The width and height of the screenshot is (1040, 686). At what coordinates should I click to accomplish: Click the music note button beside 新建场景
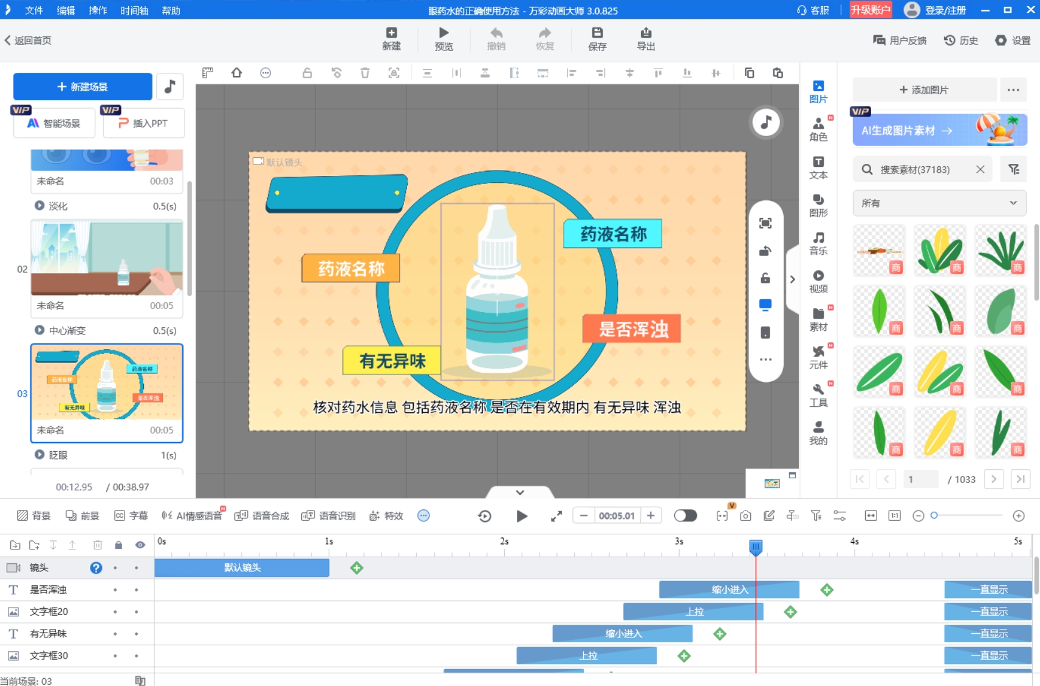pos(170,87)
